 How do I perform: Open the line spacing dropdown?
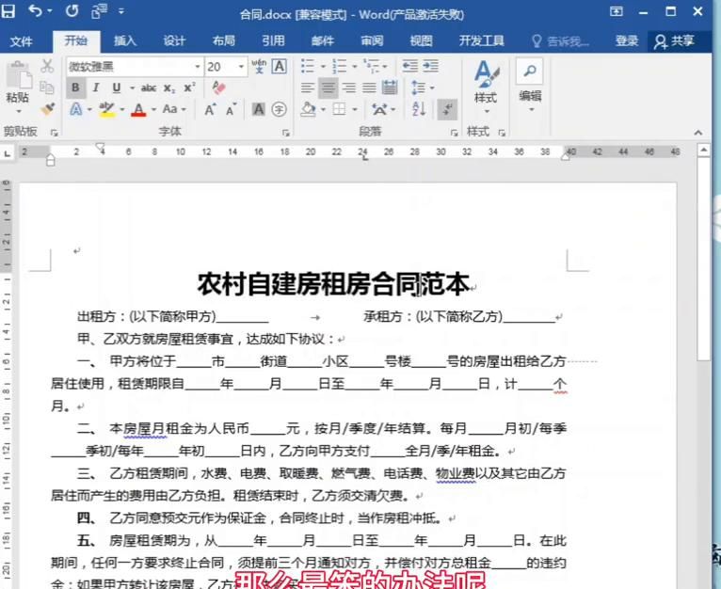(423, 88)
